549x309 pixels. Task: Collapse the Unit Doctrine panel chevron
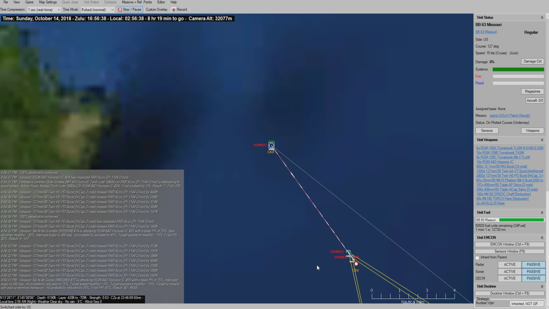point(542,286)
